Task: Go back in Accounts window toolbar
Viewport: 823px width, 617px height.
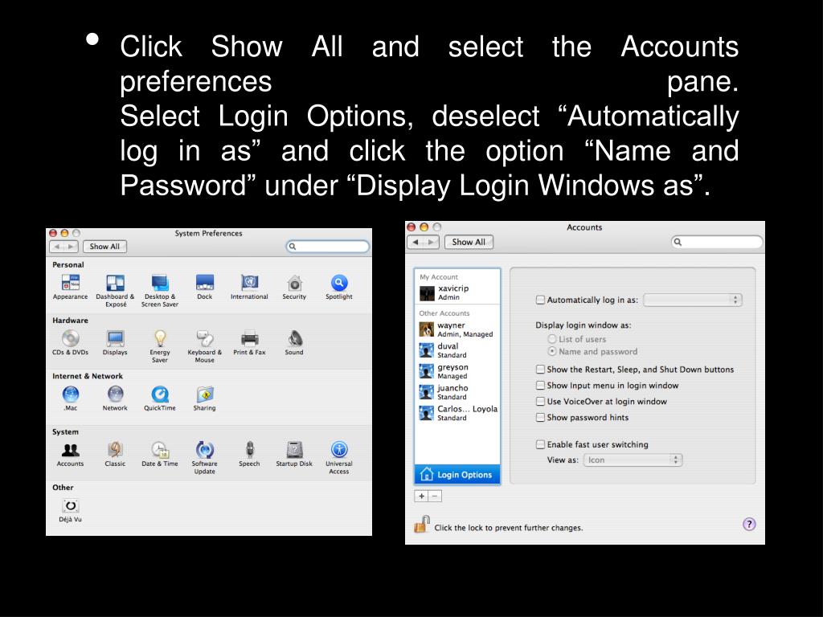Action: 416,242
